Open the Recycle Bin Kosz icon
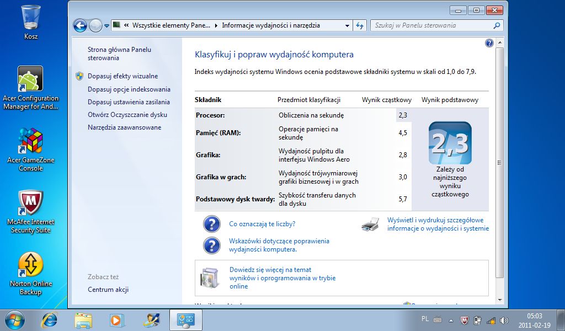The image size is (565, 331). coord(31,22)
